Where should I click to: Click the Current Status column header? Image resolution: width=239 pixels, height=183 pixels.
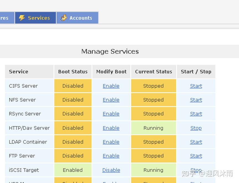click(153, 72)
